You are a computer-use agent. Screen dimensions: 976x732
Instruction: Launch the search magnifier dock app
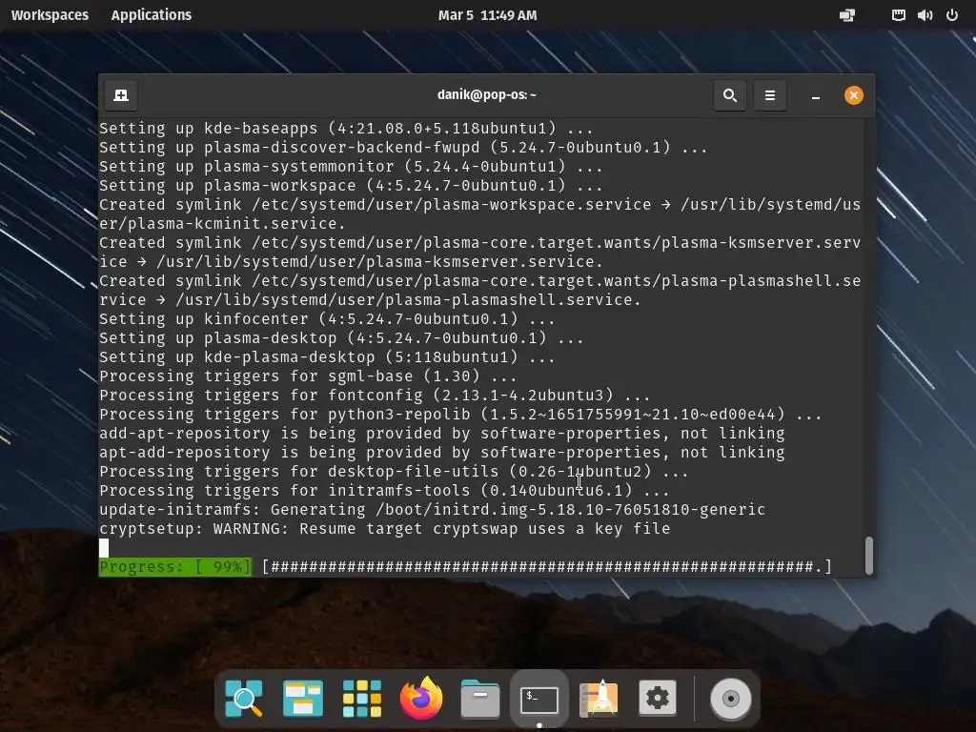pyautogui.click(x=243, y=699)
